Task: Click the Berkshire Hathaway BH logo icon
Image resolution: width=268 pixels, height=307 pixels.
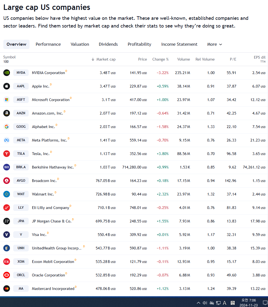Action: 7,167
